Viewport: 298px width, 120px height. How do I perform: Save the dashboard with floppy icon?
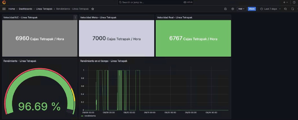pos(226,9)
